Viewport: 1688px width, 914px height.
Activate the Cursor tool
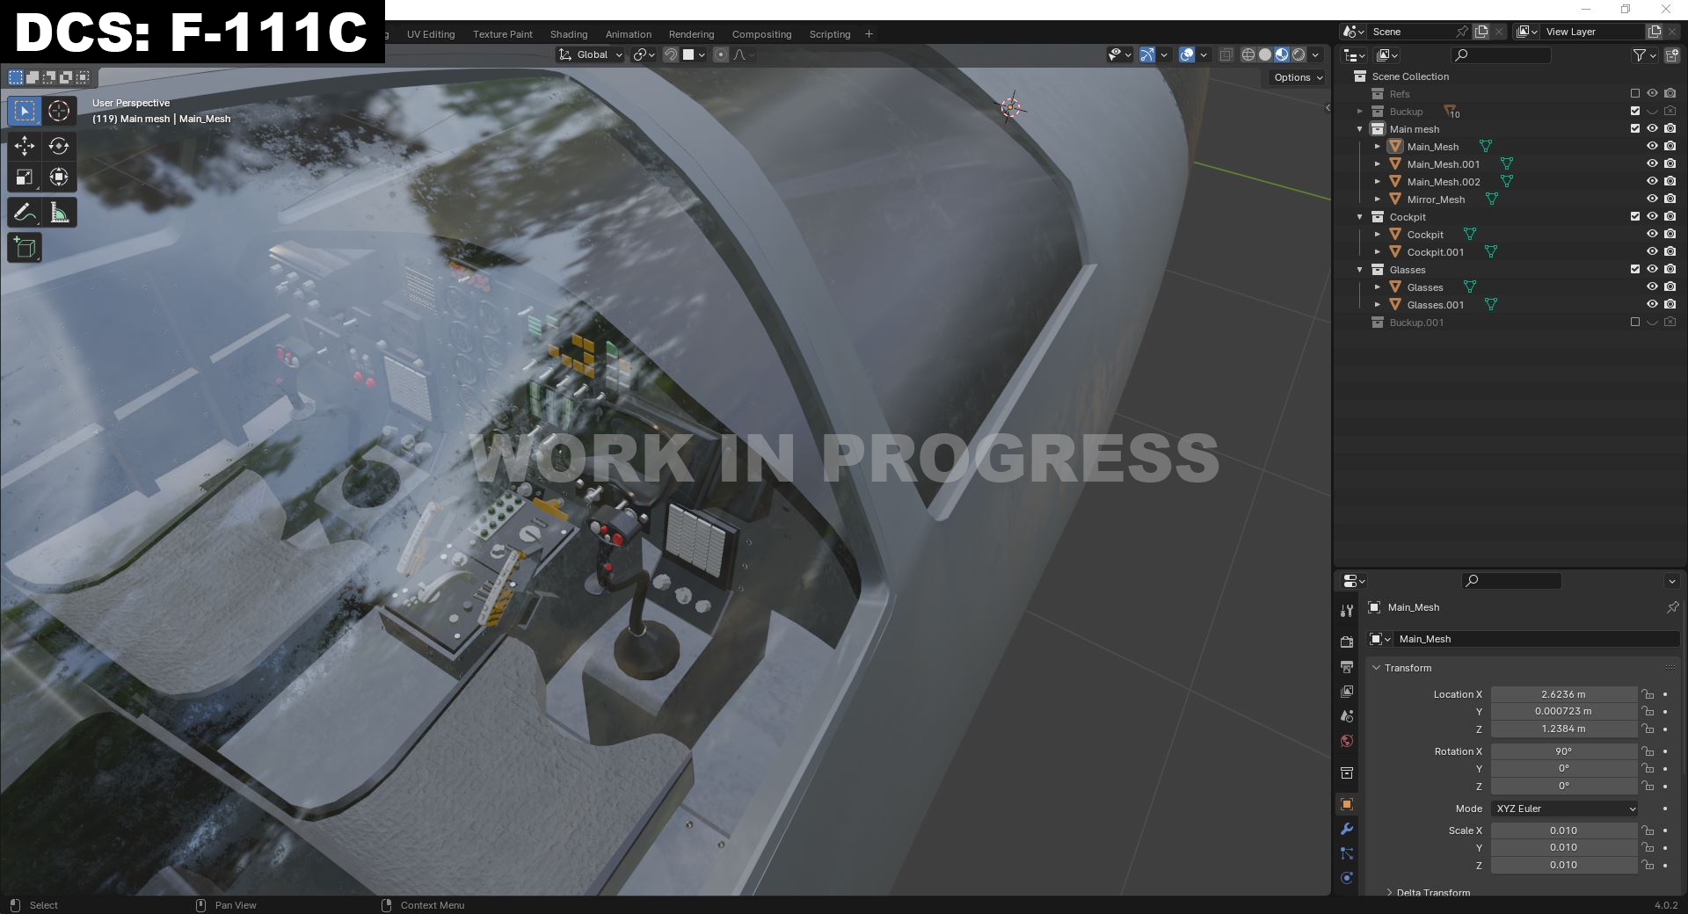tap(59, 111)
